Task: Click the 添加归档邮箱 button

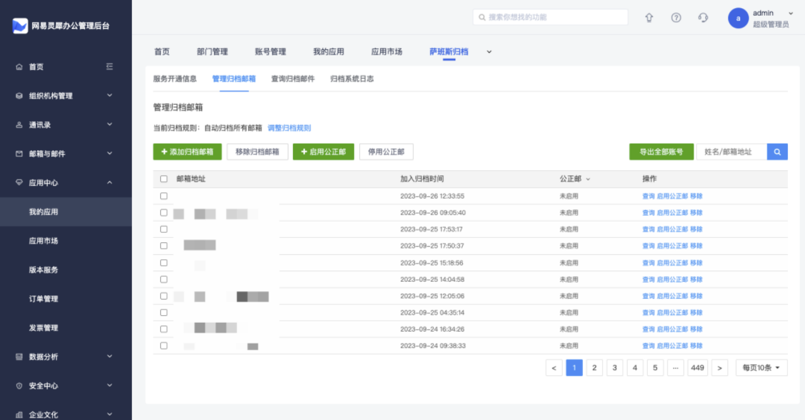Action: pos(187,152)
